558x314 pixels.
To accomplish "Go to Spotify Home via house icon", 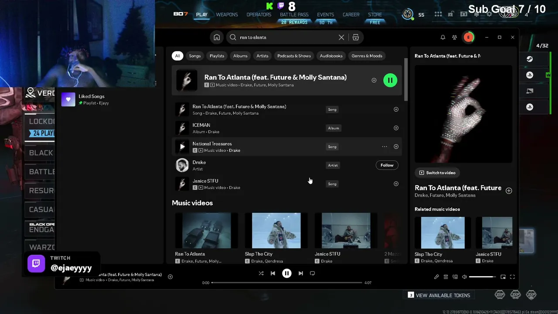I will (x=217, y=38).
